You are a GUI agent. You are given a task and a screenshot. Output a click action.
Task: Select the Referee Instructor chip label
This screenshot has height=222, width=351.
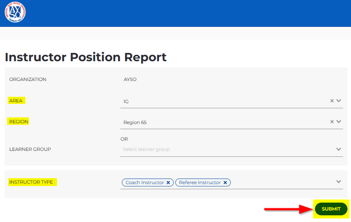click(x=199, y=183)
